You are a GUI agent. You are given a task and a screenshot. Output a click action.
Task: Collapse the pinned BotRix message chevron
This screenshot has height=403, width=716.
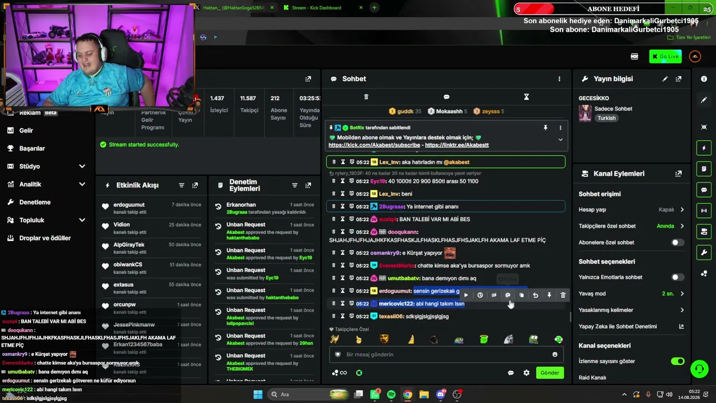click(560, 140)
